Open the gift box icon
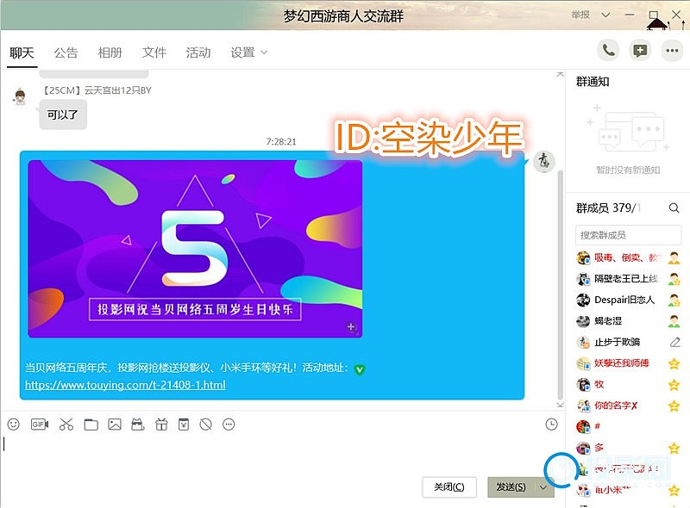The height and width of the screenshot is (508, 690). coord(161,424)
